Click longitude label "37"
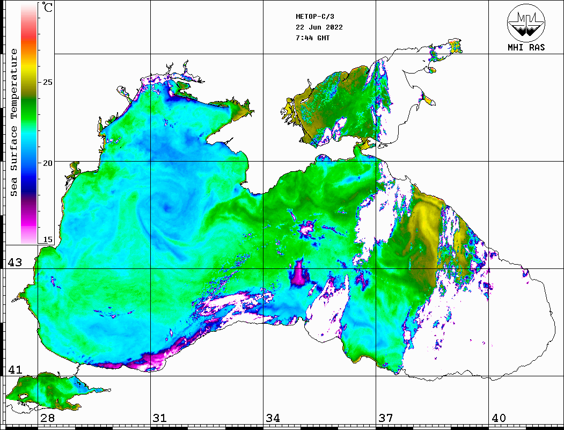Image resolution: width=564 pixels, height=430 pixels. [386, 418]
